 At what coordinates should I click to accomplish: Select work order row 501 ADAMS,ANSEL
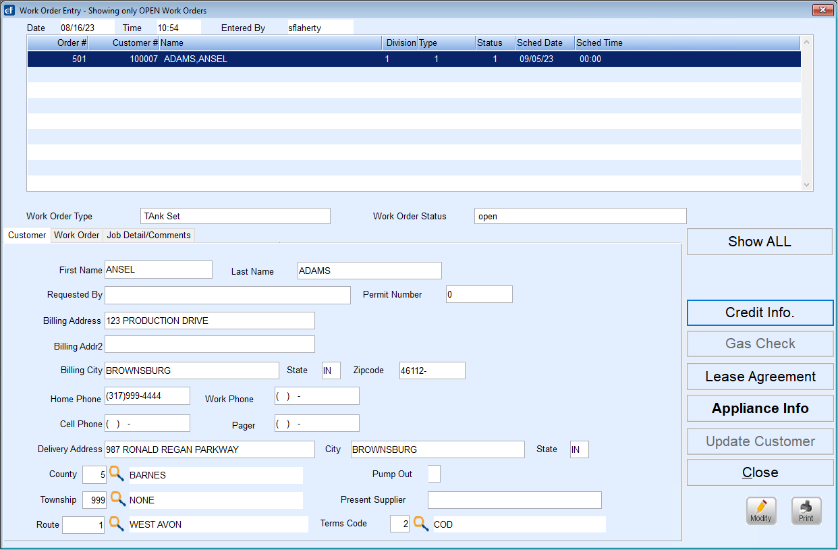tap(414, 59)
